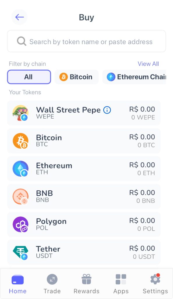Click the gift icon above Rewards
Image resolution: width=173 pixels, height=299 pixels.
click(86, 279)
